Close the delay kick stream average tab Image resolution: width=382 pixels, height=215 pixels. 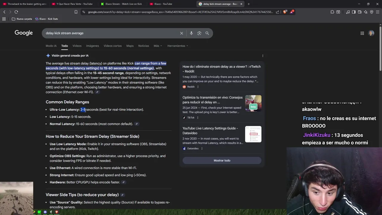pyautogui.click(x=241, y=4)
